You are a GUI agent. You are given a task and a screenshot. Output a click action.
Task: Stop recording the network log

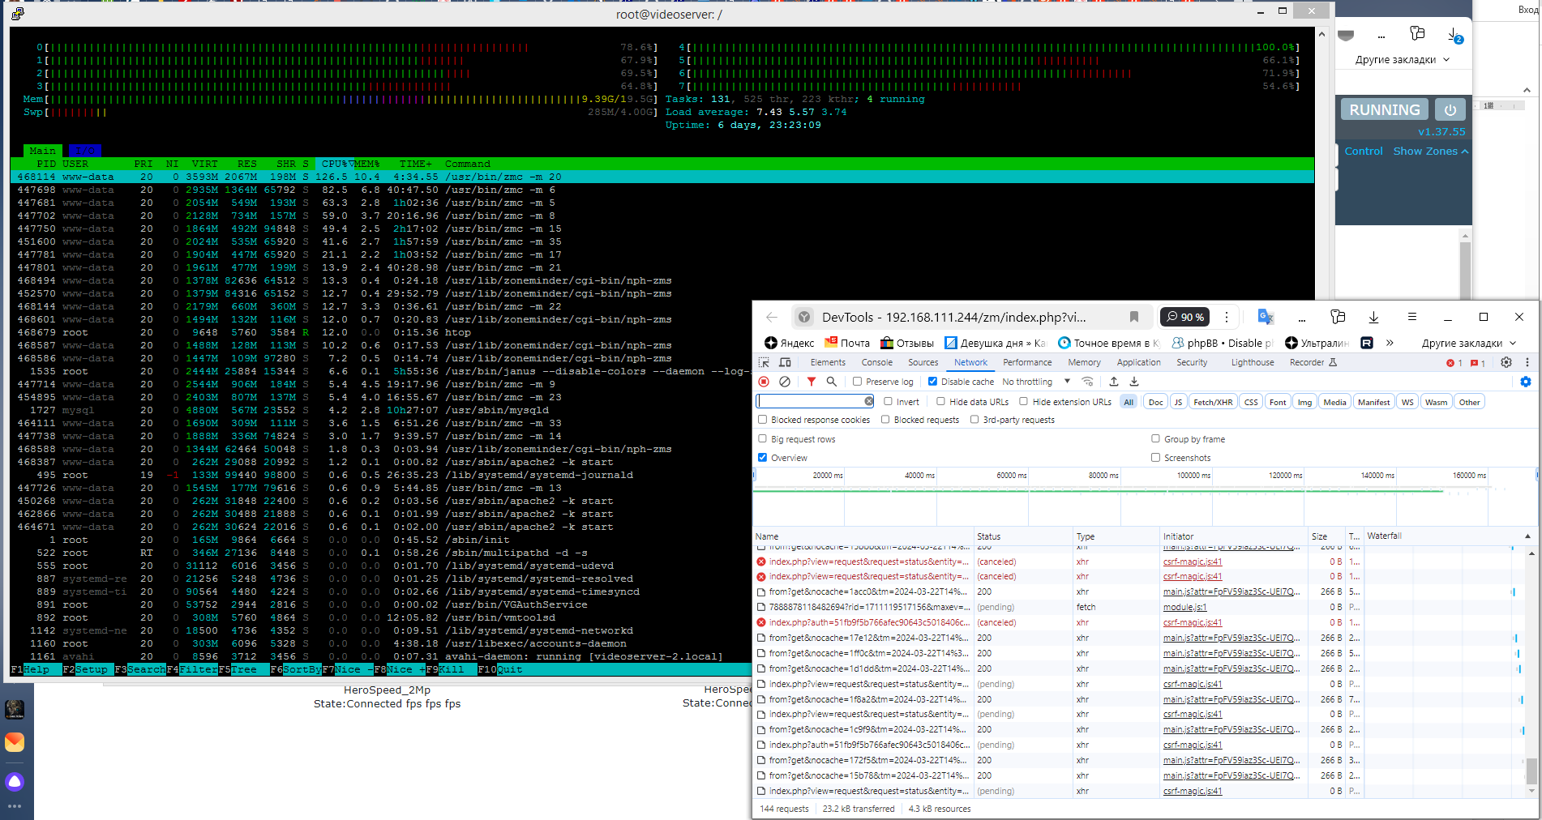point(764,382)
